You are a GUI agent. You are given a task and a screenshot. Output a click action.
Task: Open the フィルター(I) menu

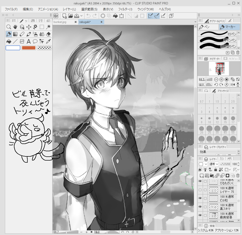(125, 9)
